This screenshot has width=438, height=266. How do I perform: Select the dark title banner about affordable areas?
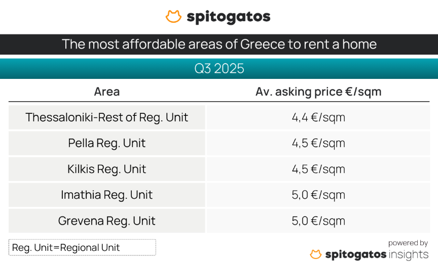tap(219, 44)
